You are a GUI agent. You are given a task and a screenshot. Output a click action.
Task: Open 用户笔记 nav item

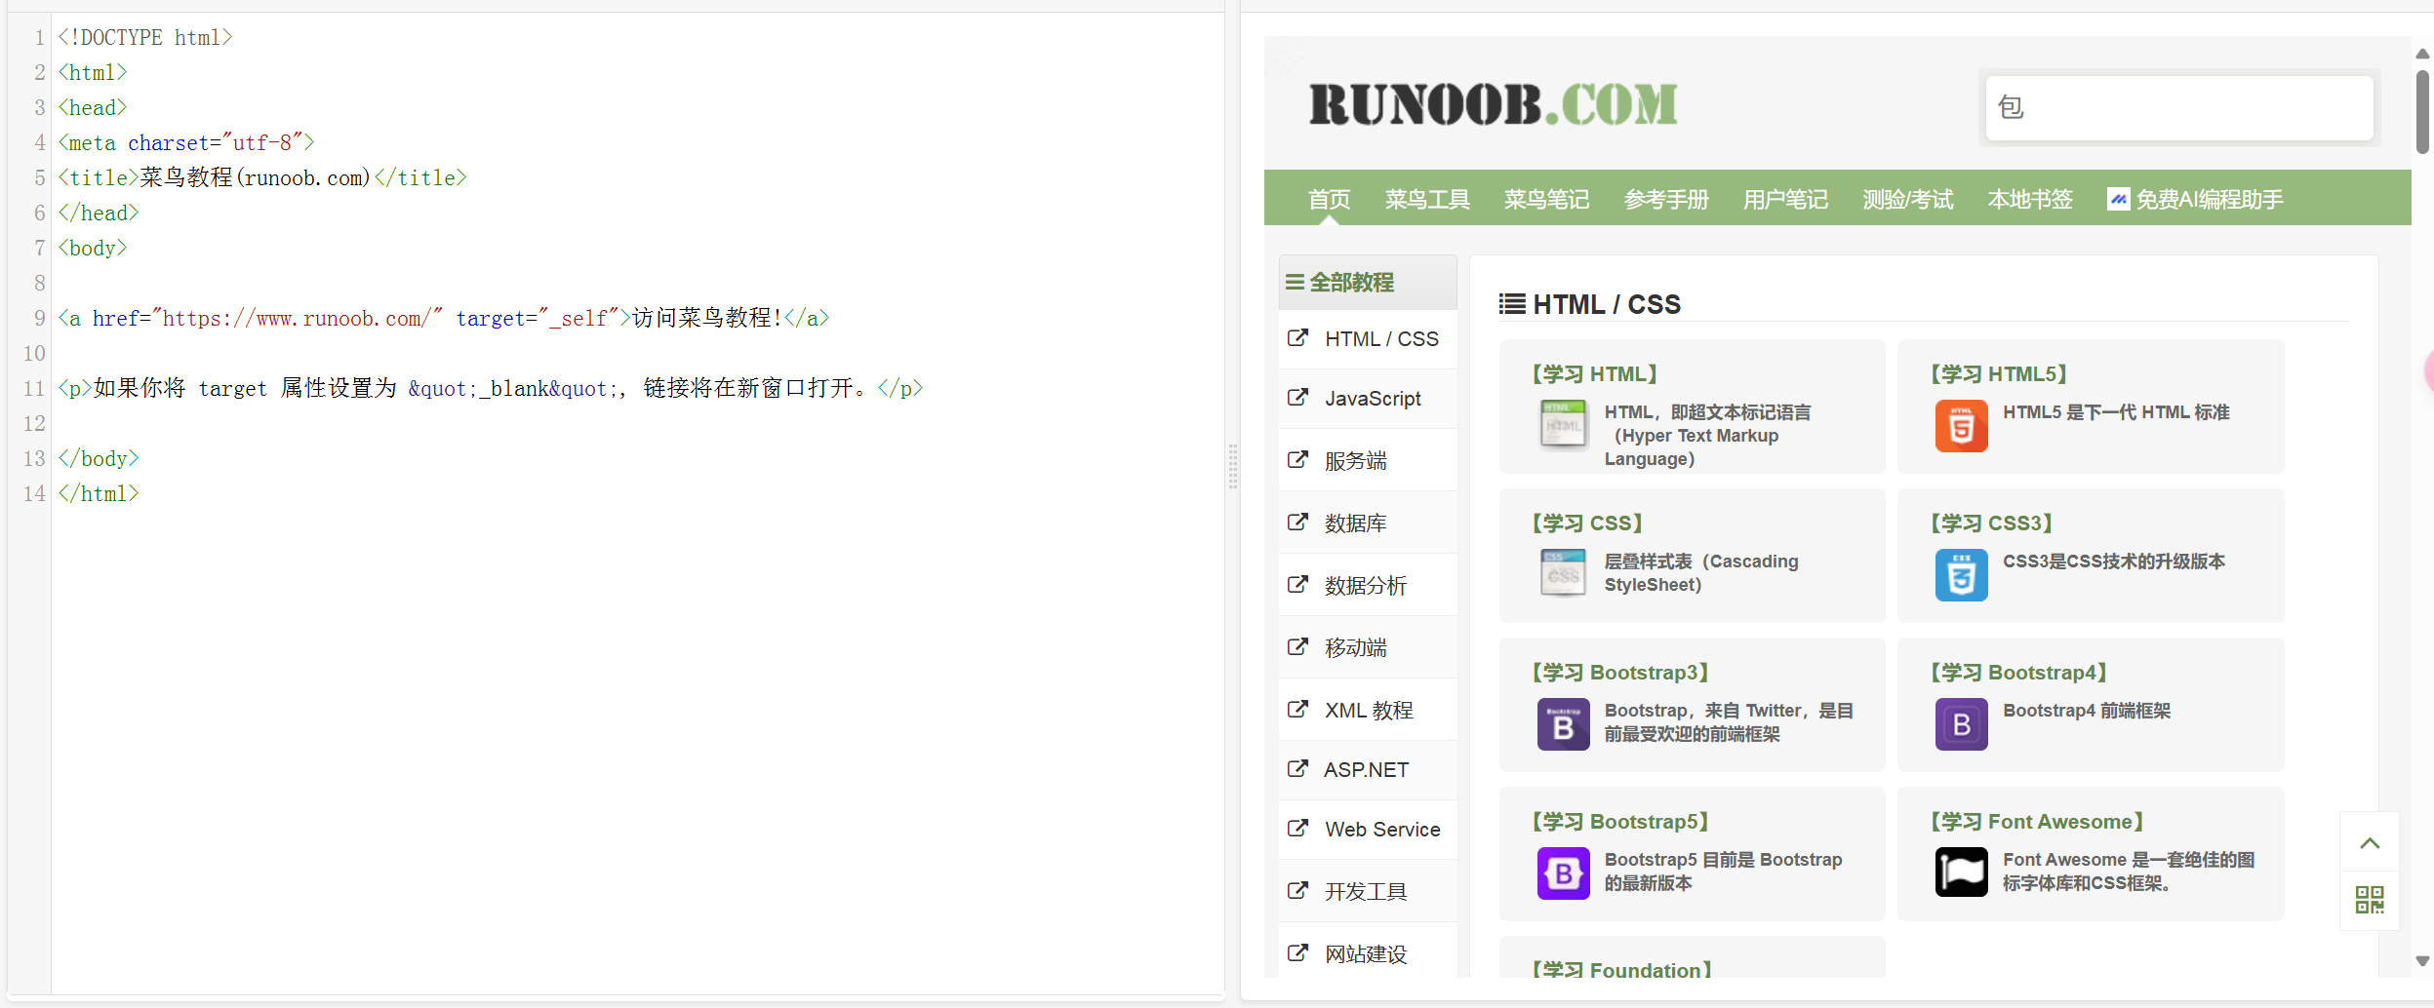coord(1785,199)
